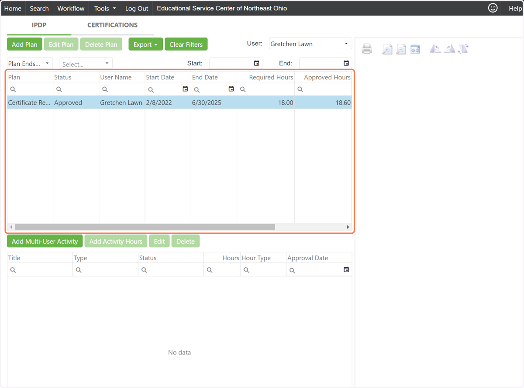Open calendar in End Date column filter
The width and height of the screenshot is (524, 388).
point(231,89)
